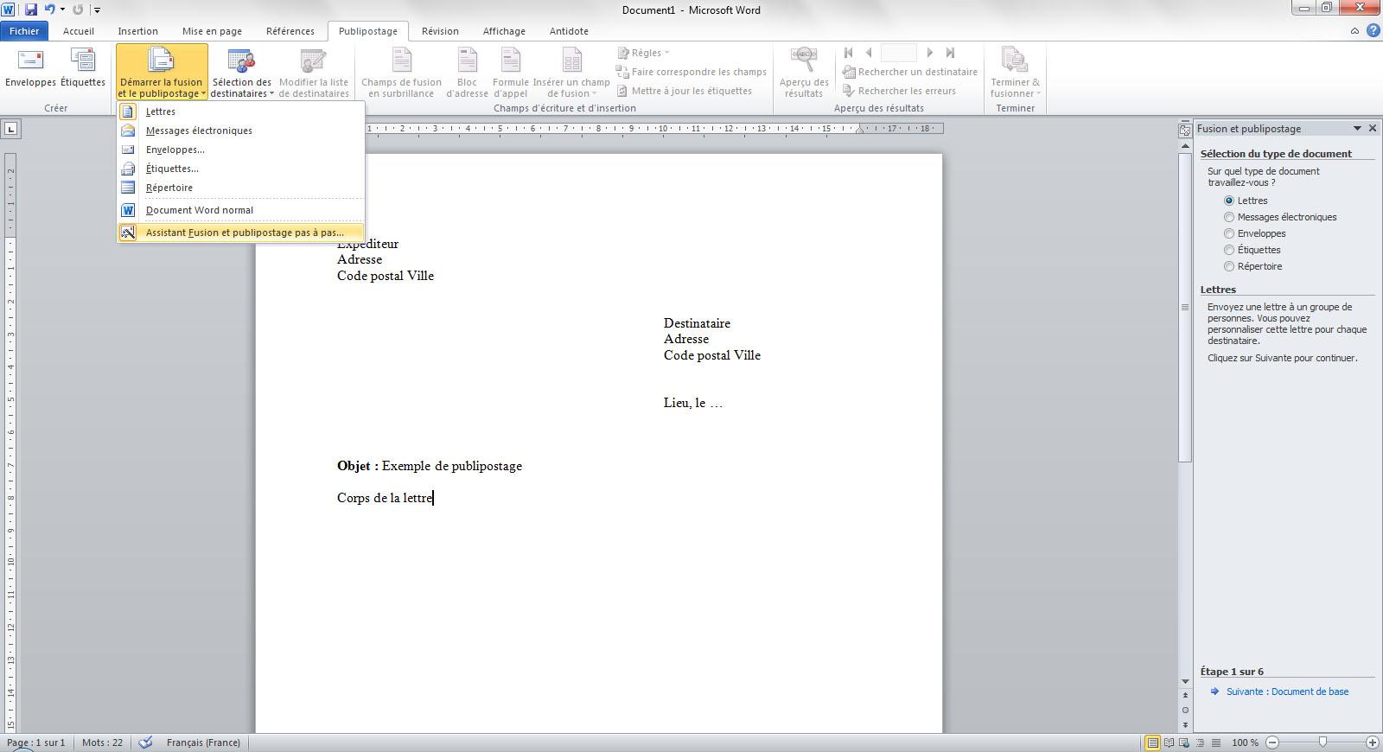Click Formule d'appel icon
The image size is (1383, 752).
[x=511, y=73]
